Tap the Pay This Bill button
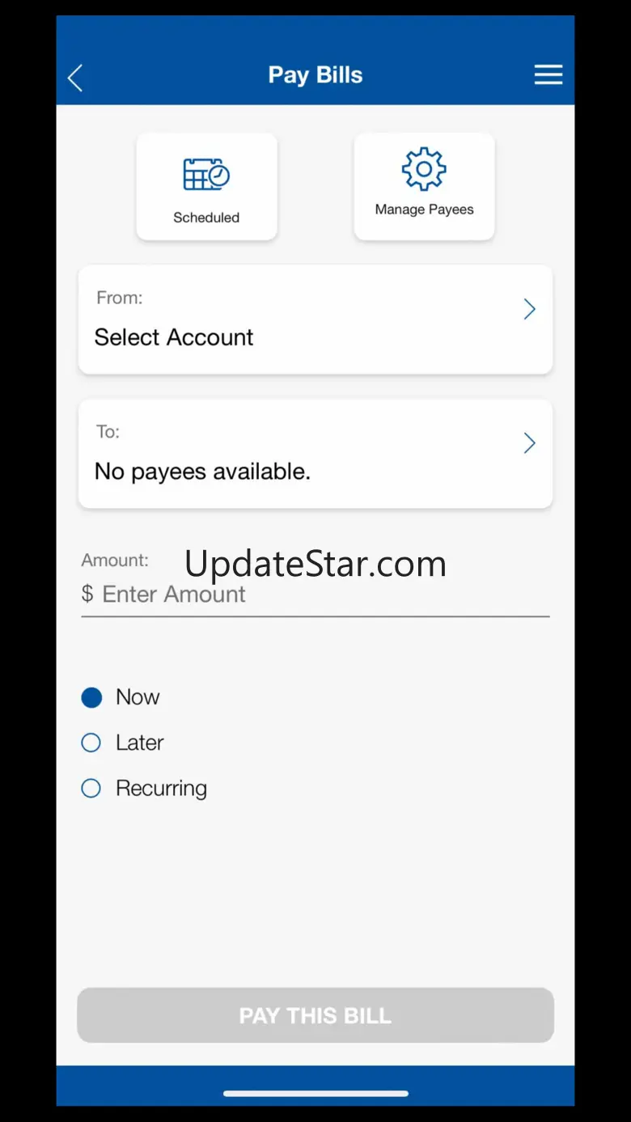The height and width of the screenshot is (1122, 631). (x=315, y=1015)
